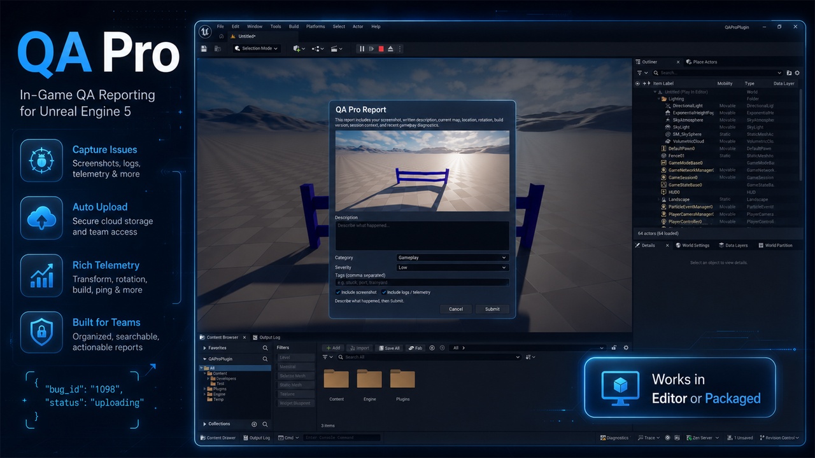Toggle the Level filter
The image size is (815, 458).
tap(296, 357)
